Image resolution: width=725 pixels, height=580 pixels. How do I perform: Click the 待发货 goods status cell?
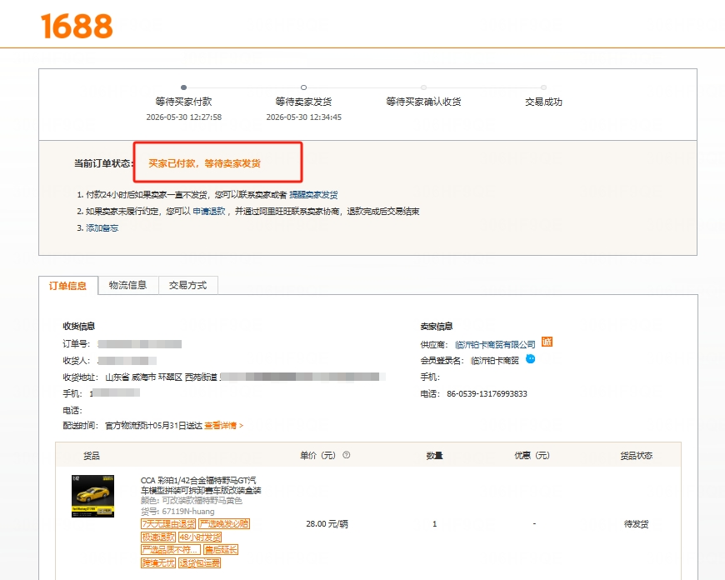tap(636, 524)
